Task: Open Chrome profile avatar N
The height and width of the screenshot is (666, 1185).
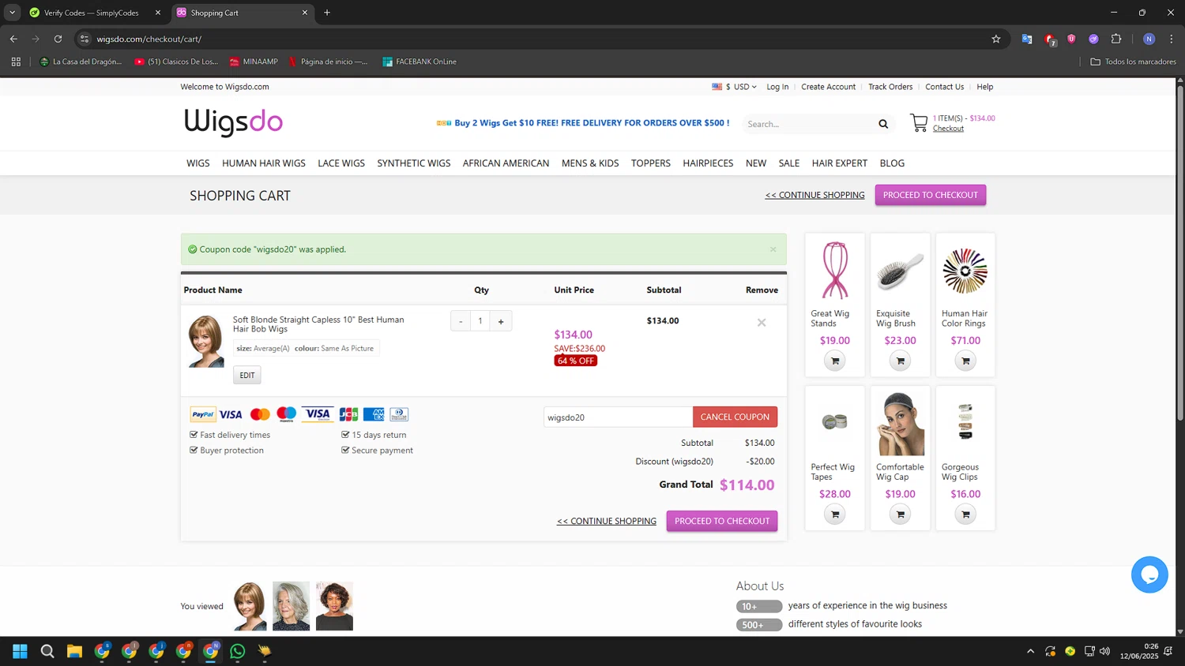Action: click(1149, 39)
